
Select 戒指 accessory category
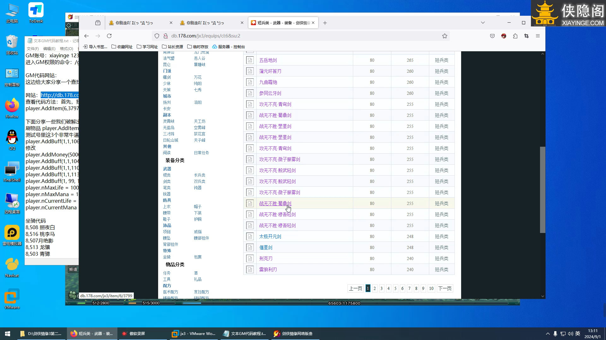tap(198, 232)
